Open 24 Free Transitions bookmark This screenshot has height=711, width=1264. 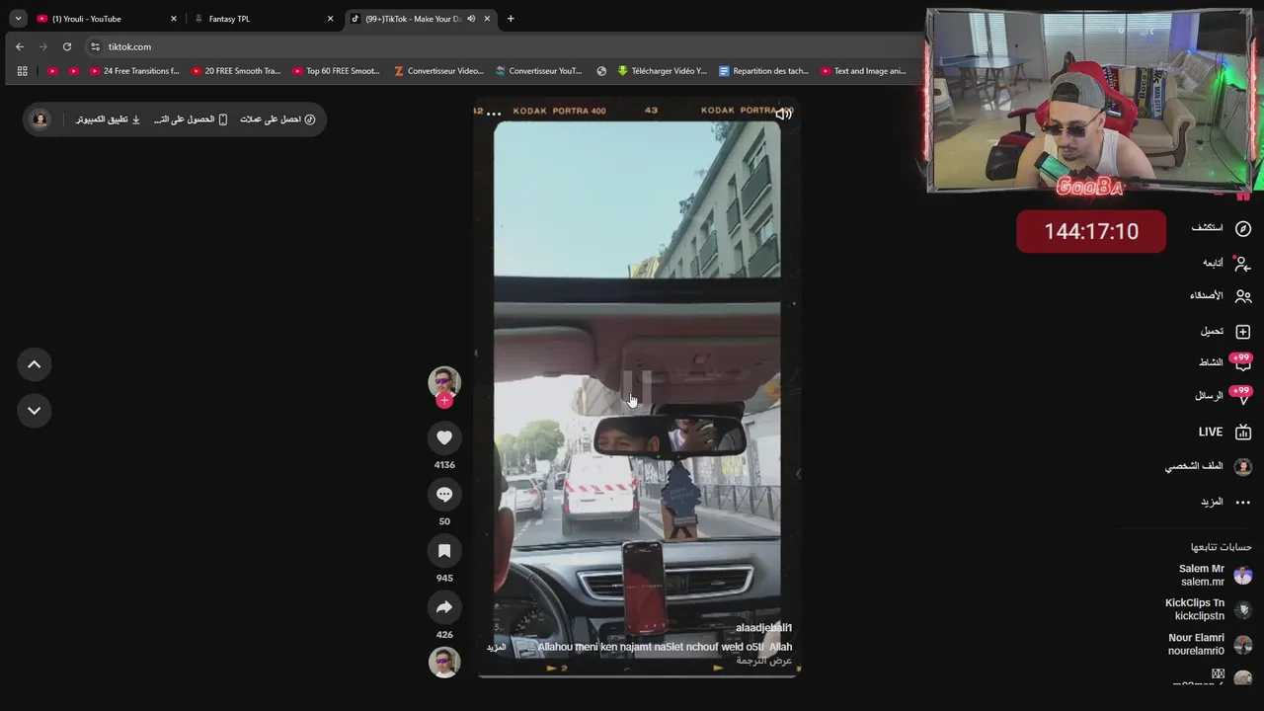tap(134, 71)
